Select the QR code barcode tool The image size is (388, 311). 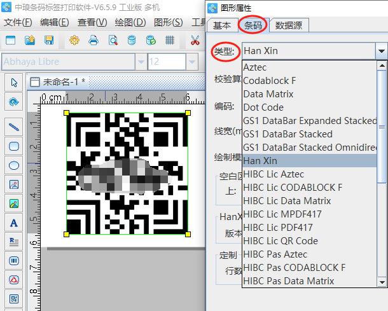(13, 298)
